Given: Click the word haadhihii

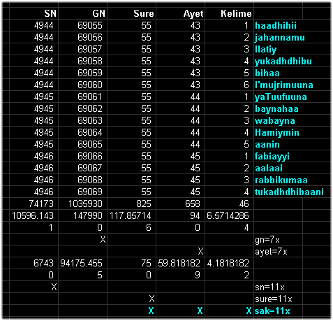Looking at the screenshot, I should pos(276,25).
